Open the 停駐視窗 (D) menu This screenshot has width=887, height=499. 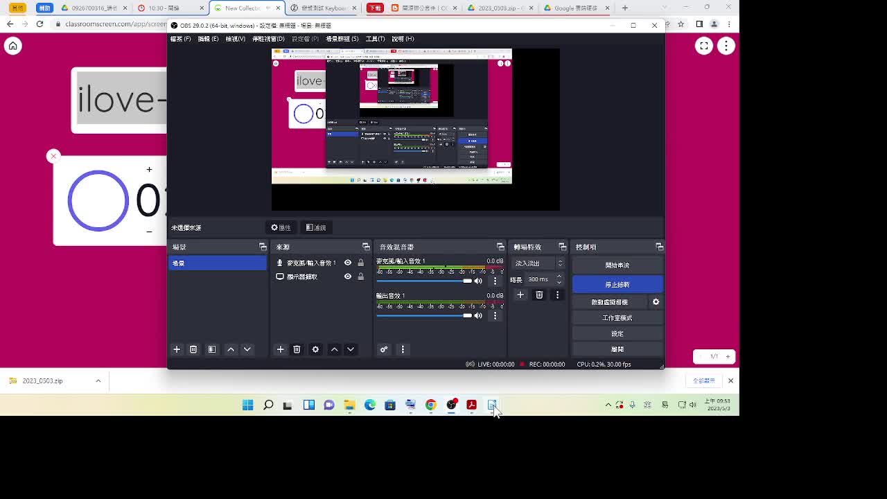(269, 39)
